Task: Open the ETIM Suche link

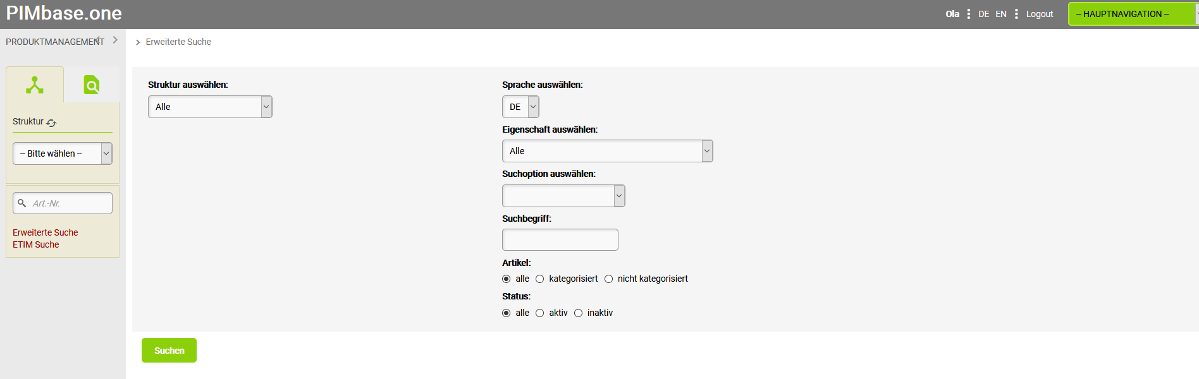Action: coord(36,244)
